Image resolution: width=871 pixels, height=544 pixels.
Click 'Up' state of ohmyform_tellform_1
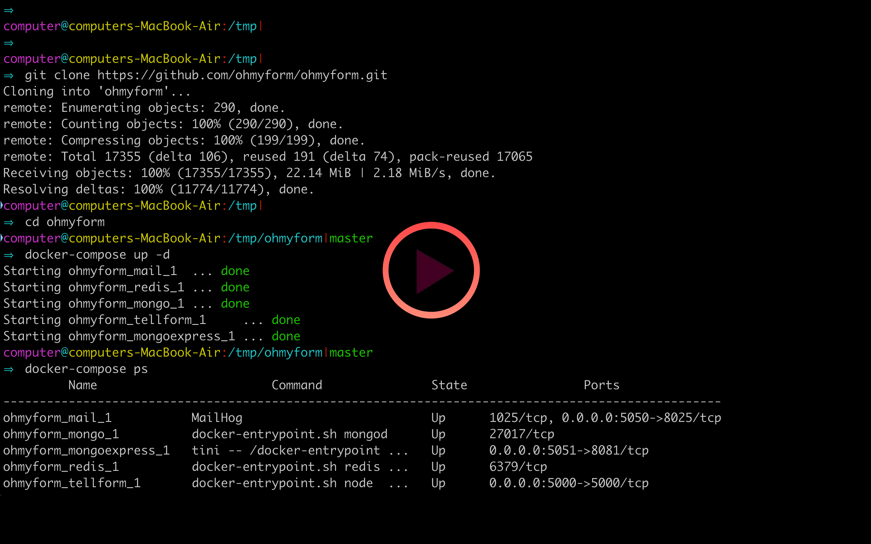439,483
